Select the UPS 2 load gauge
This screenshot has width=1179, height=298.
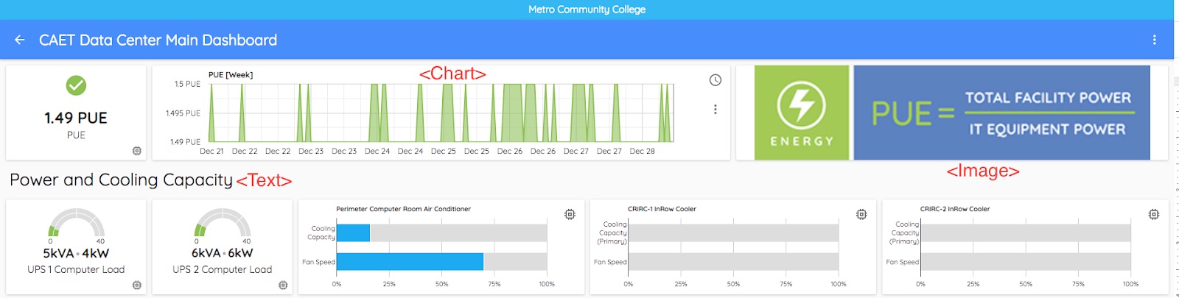tap(222, 223)
